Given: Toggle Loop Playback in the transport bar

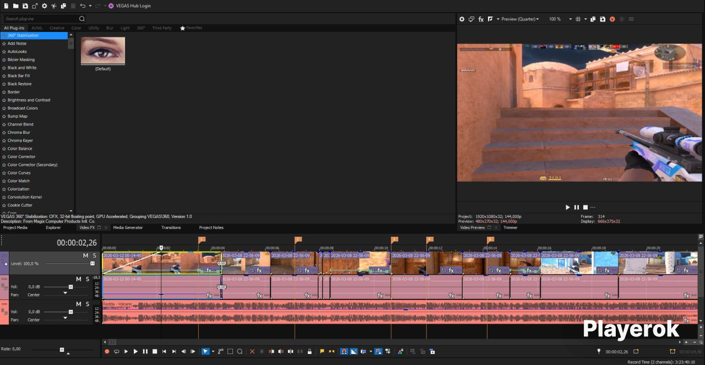Looking at the screenshot, I should tap(116, 351).
